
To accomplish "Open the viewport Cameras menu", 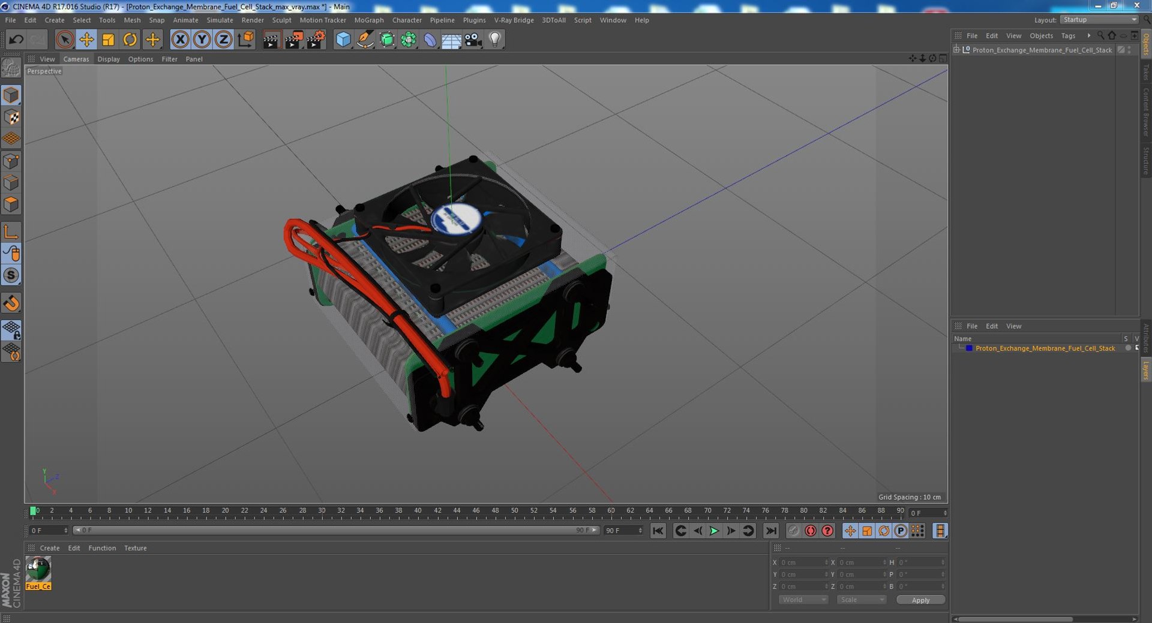I will click(76, 59).
